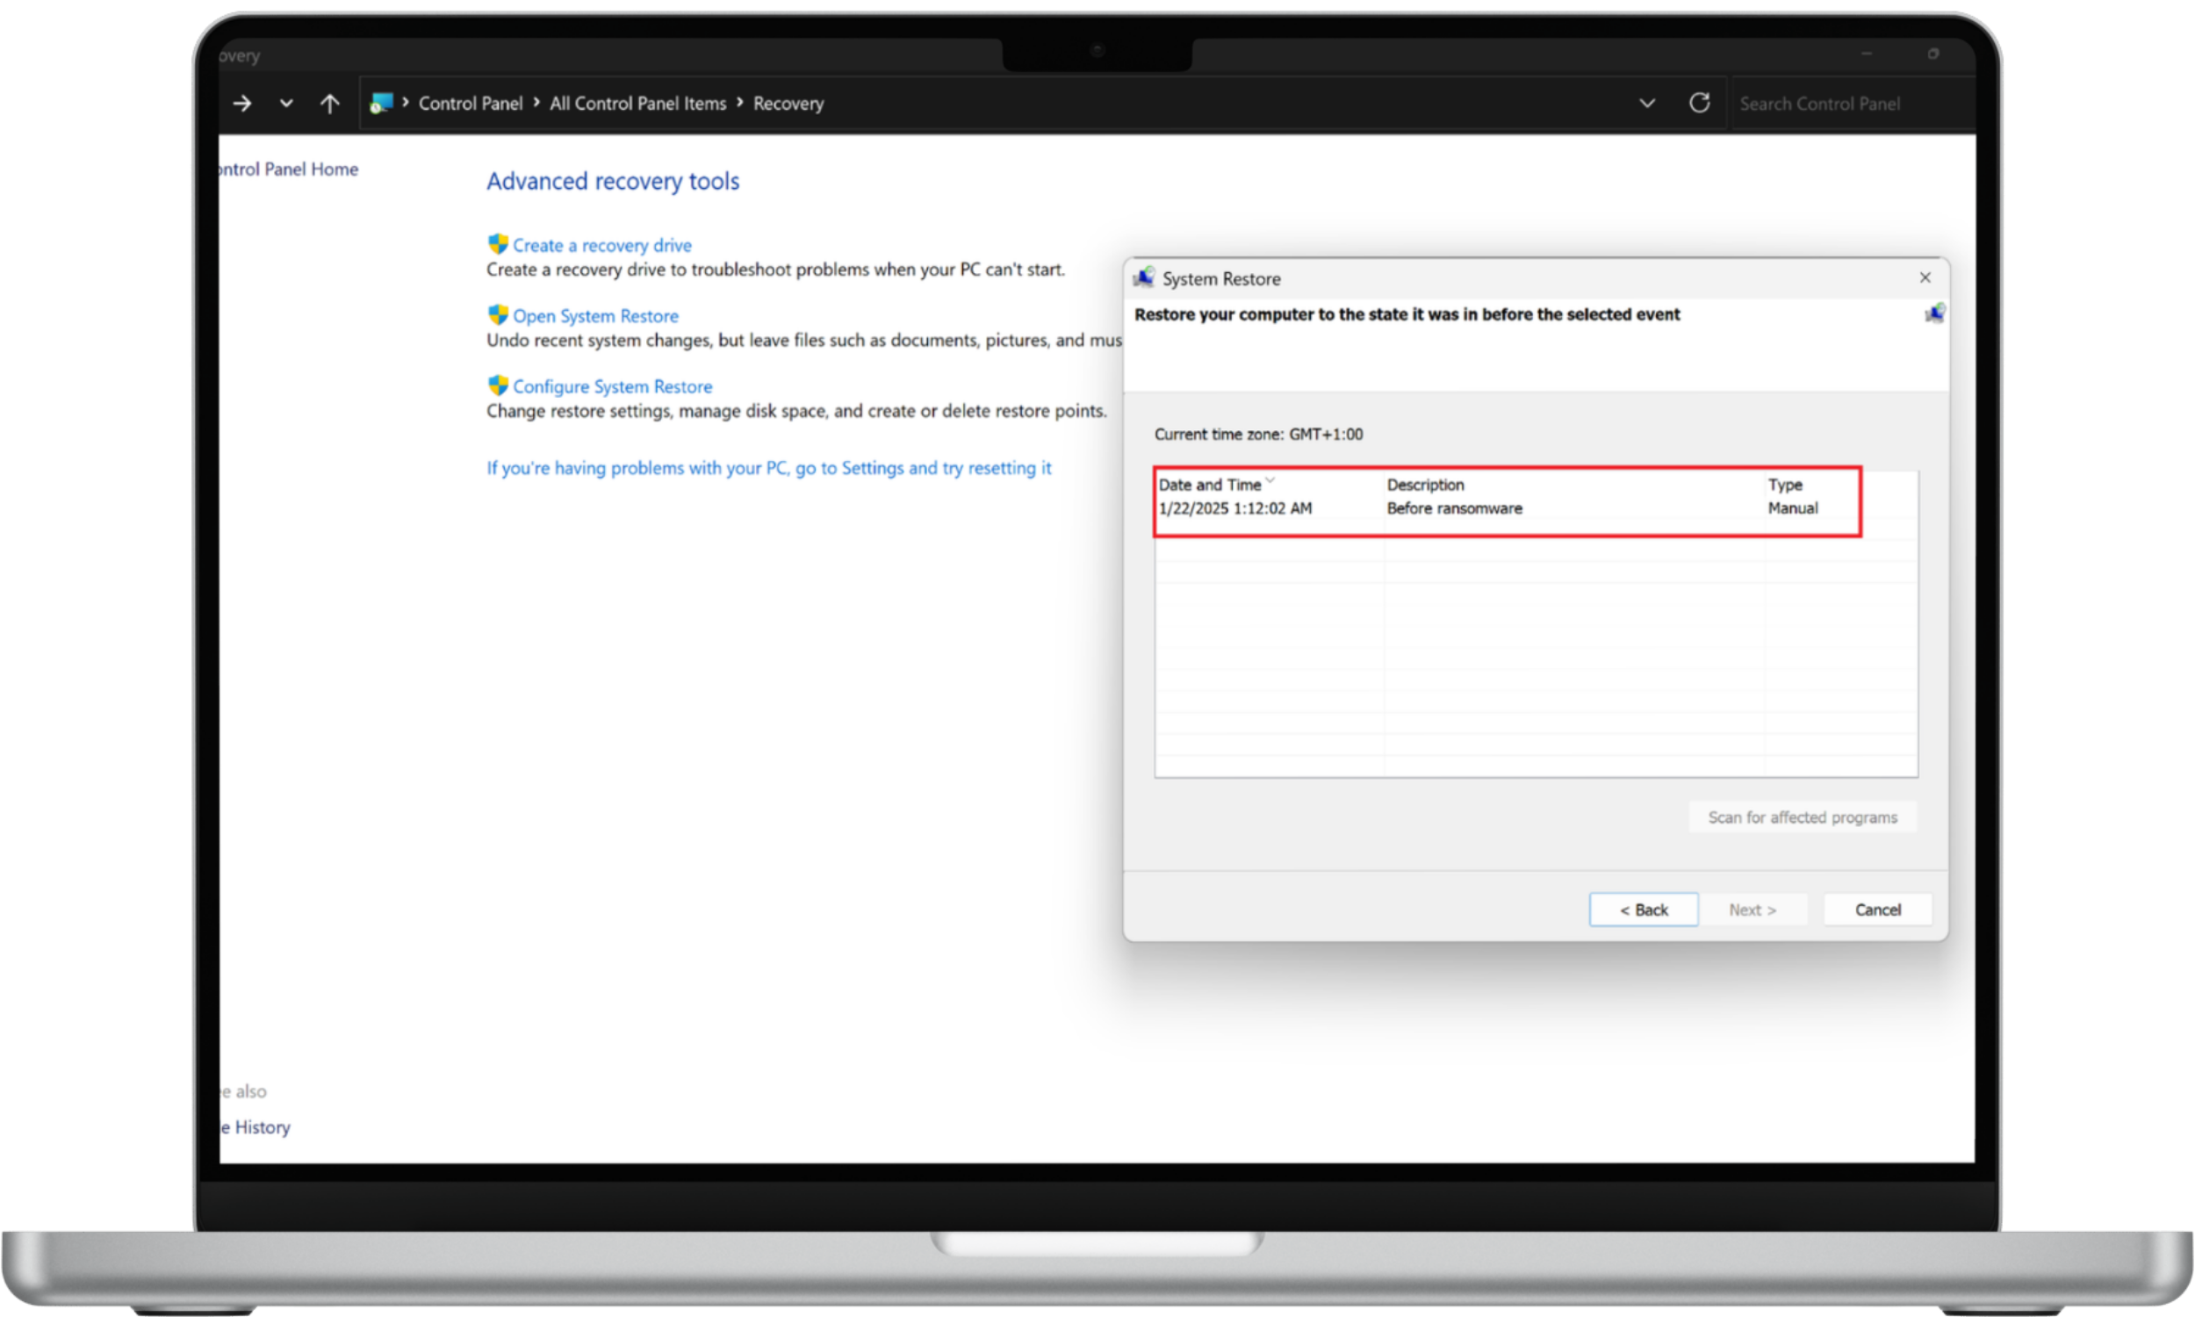
Task: Click the Recovery icon in the address bar
Action: pyautogui.click(x=382, y=103)
